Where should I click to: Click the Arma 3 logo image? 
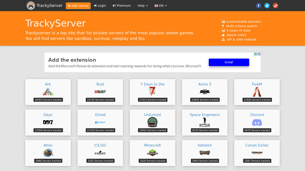coord(205,92)
